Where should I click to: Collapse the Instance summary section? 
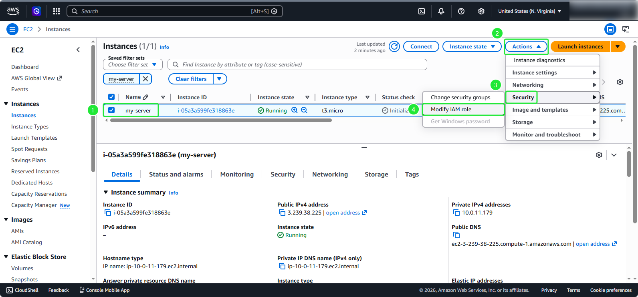point(106,193)
